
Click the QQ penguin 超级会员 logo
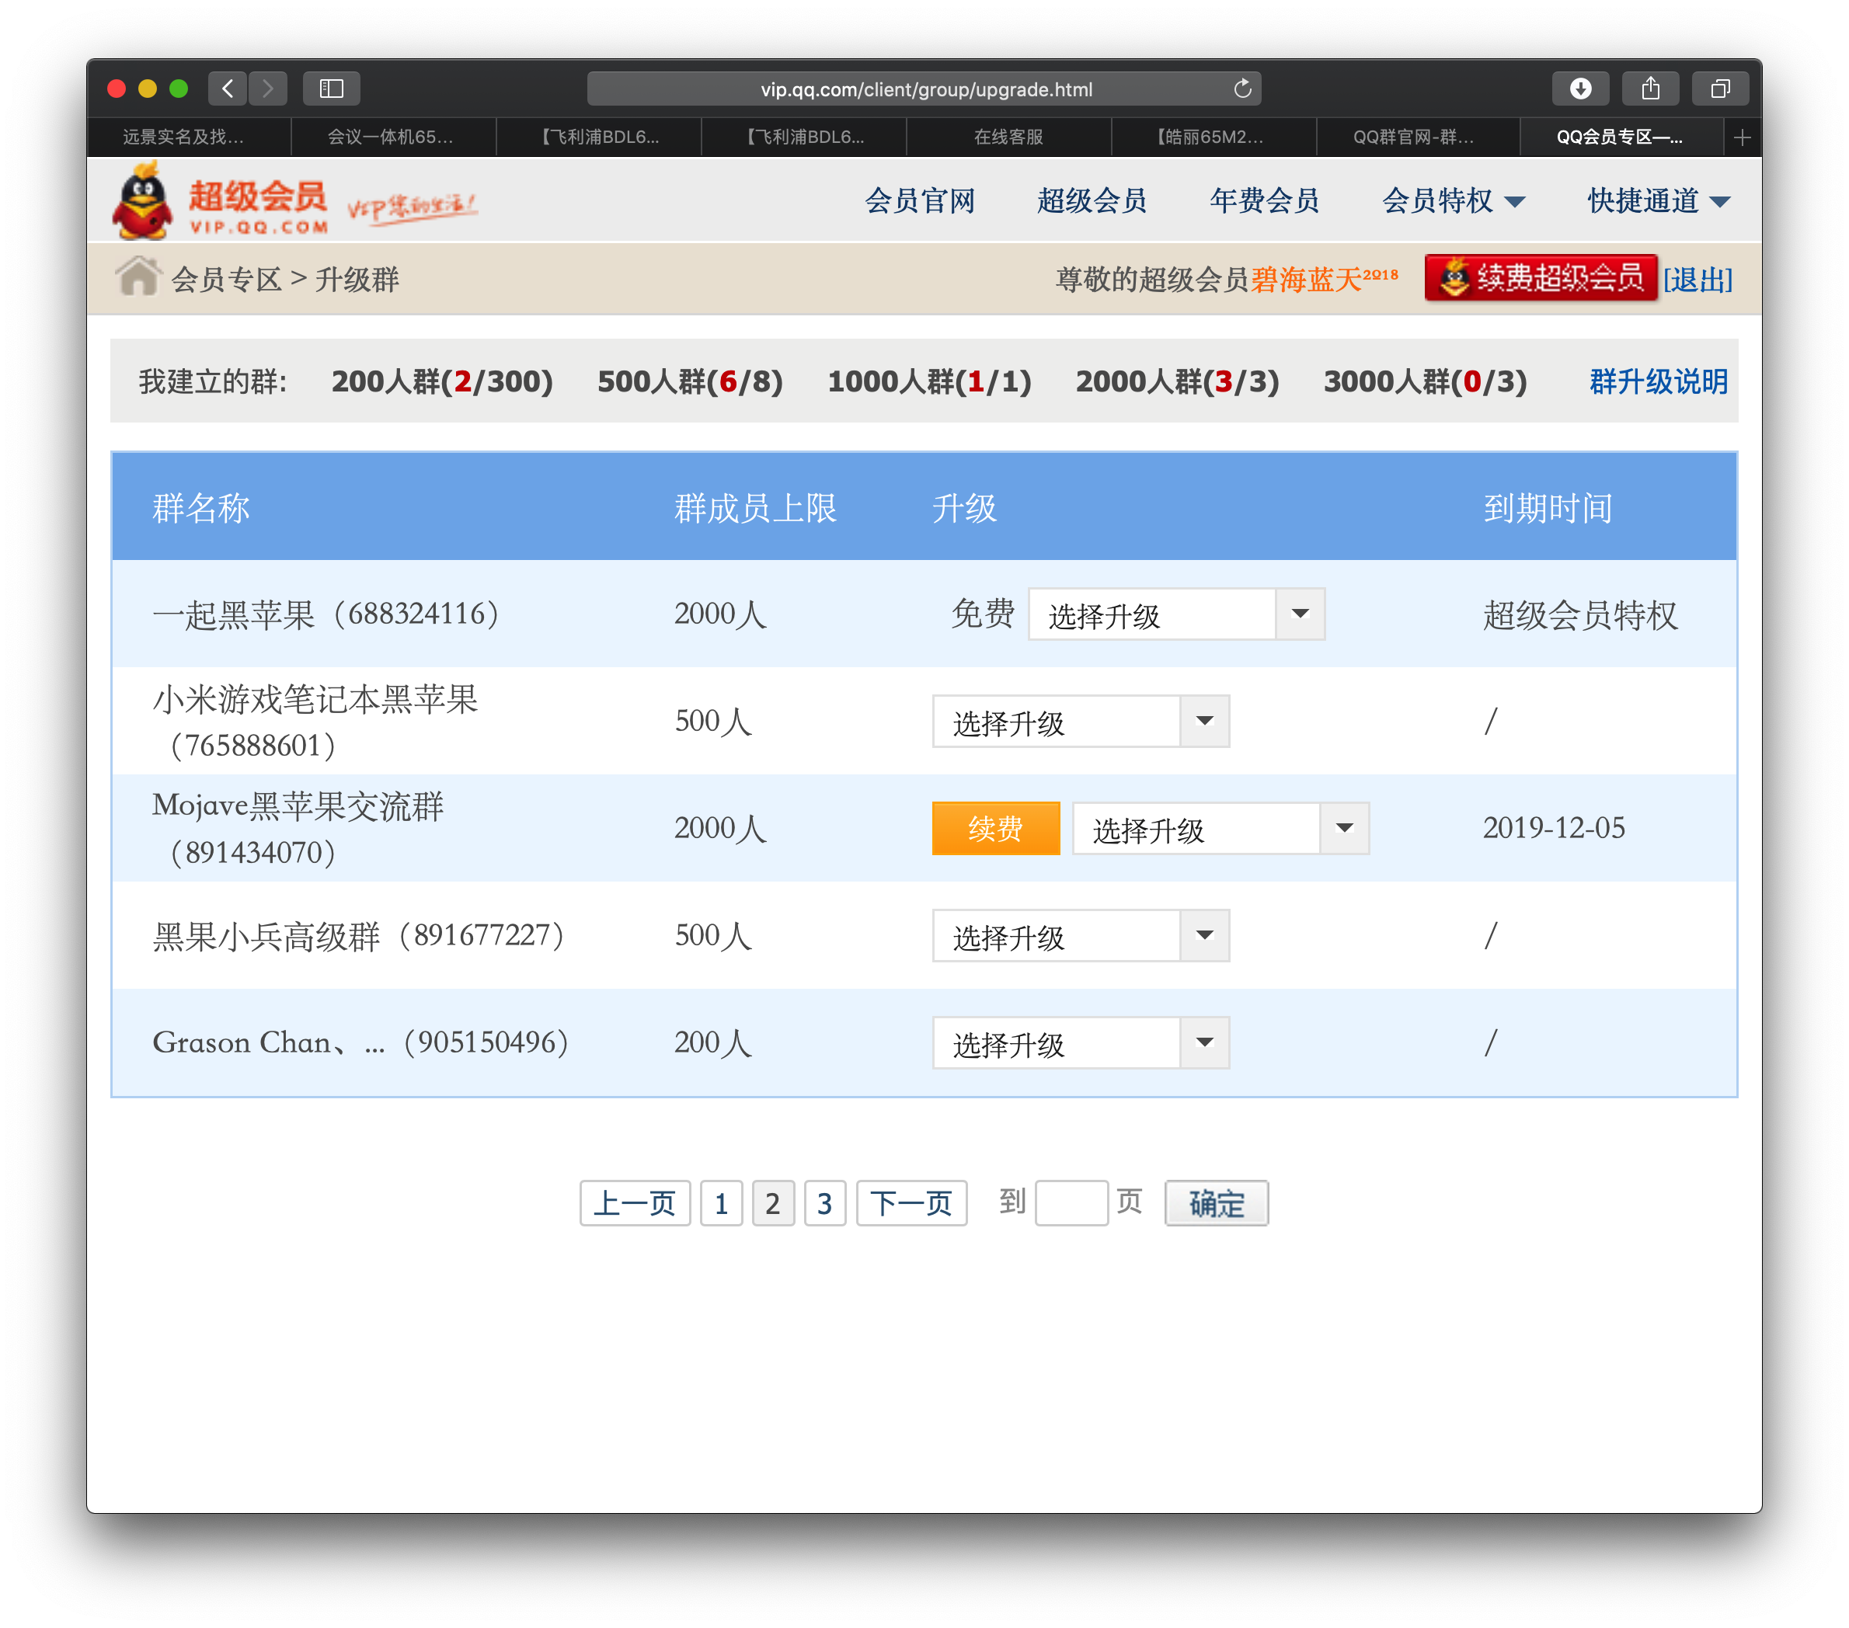[220, 201]
